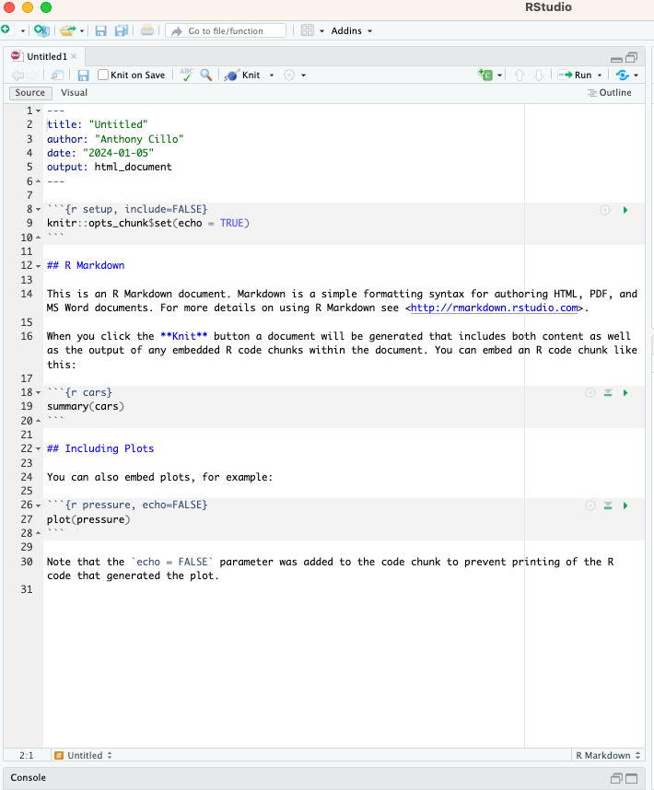Screen dimensions: 654x790
Task: Run the cars chunk with play icon
Action: tap(625, 393)
